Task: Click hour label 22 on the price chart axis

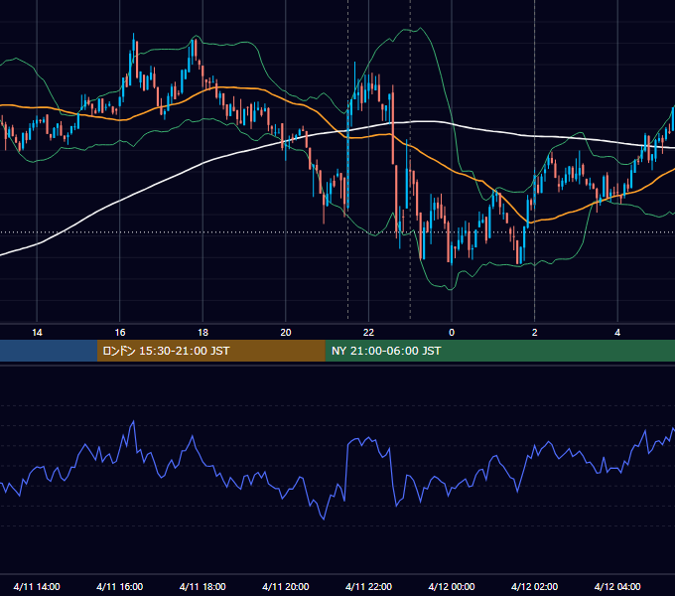Action: 368,333
